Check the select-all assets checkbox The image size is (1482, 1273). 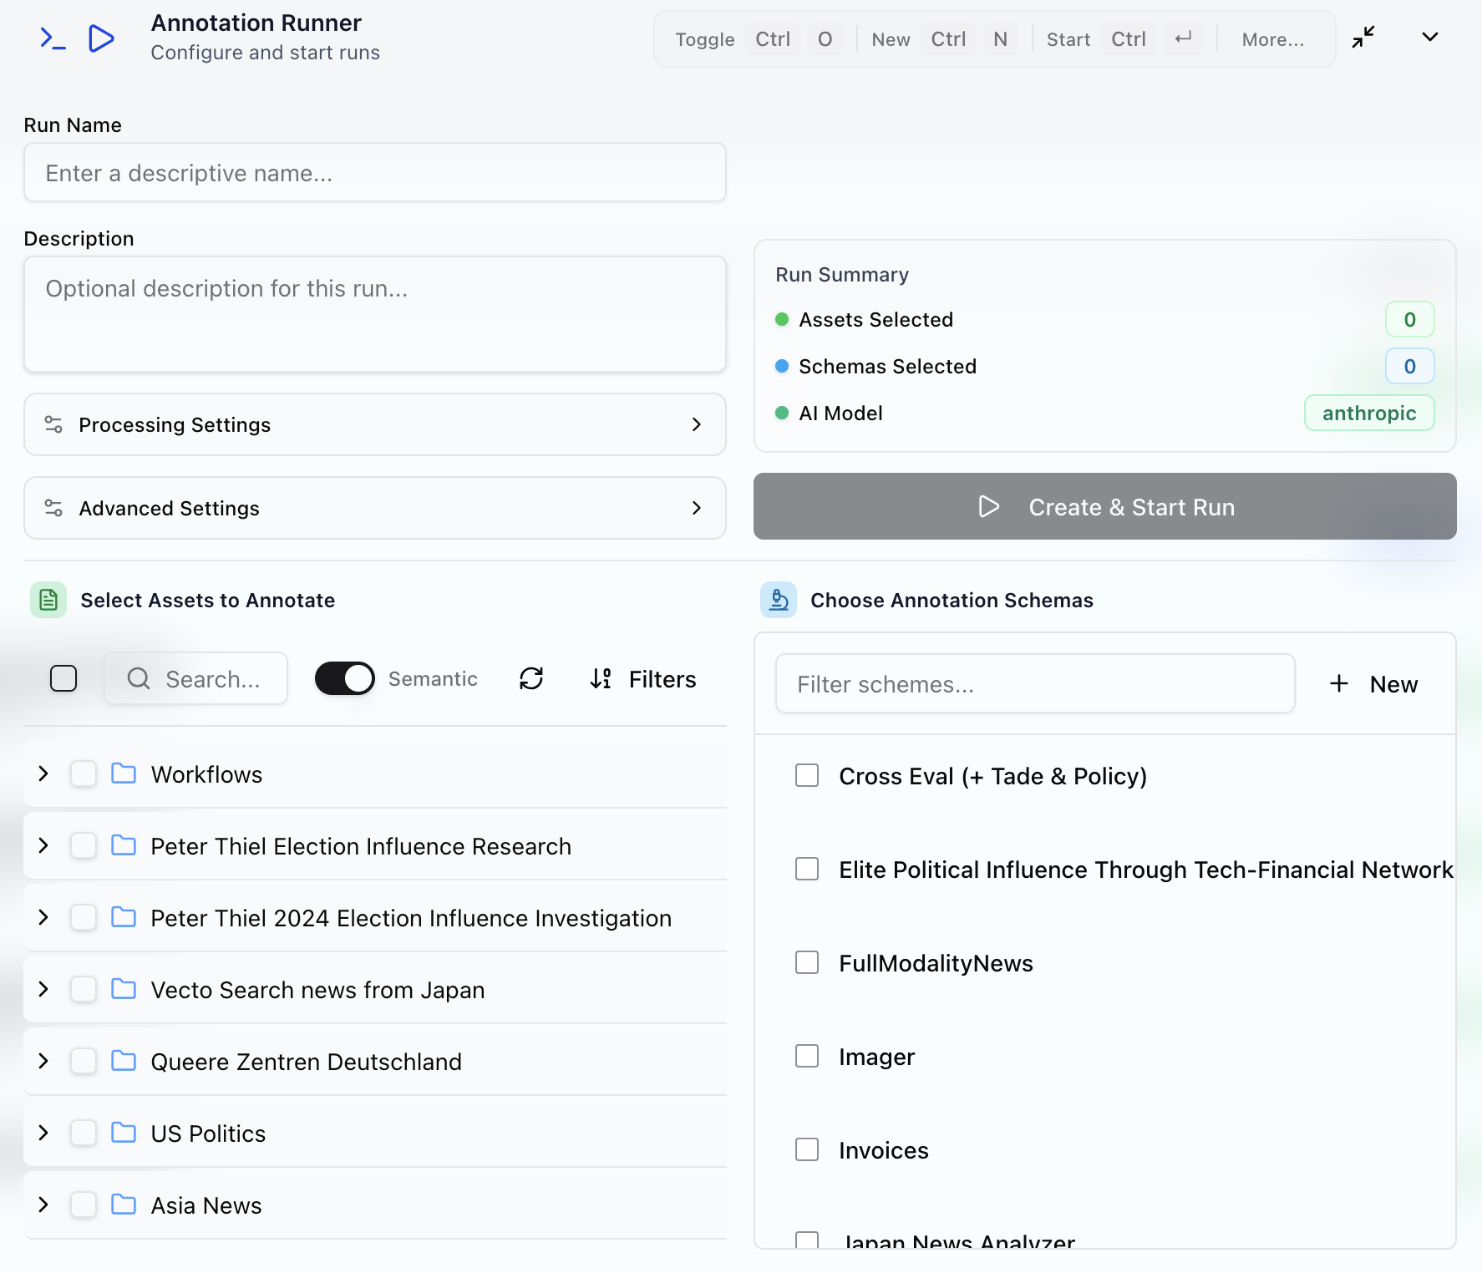pyautogui.click(x=63, y=678)
